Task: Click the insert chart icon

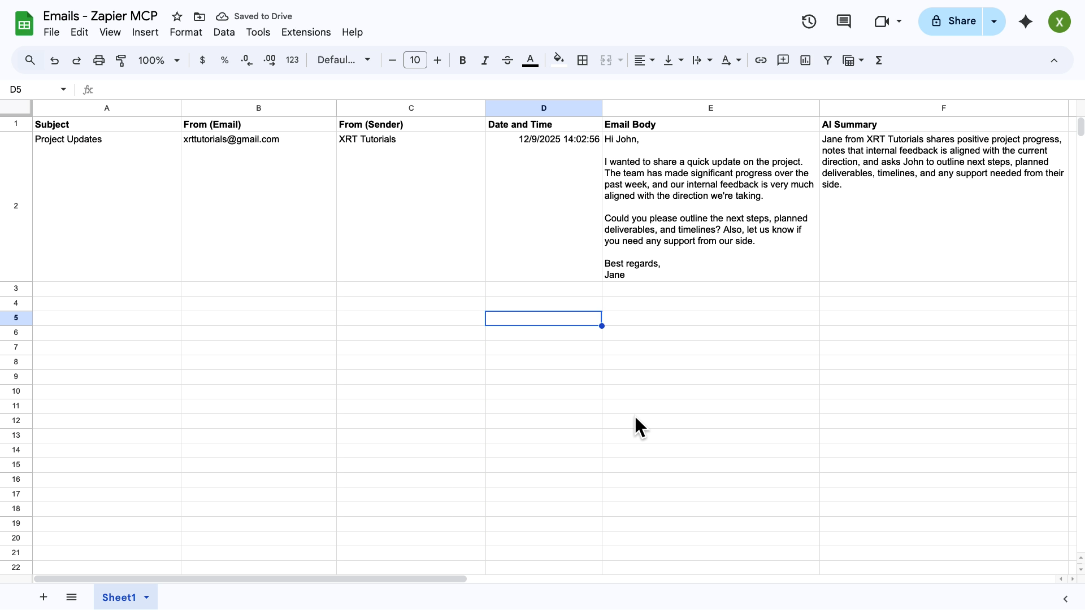Action: click(x=805, y=60)
